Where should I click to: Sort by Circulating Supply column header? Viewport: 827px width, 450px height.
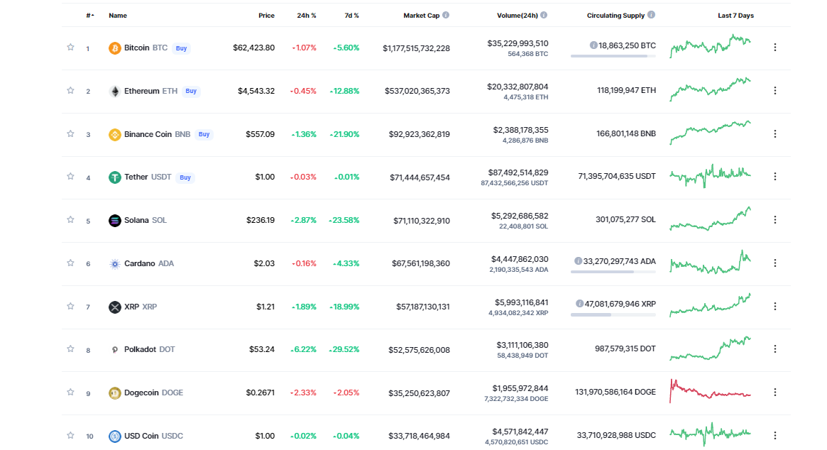pos(615,16)
